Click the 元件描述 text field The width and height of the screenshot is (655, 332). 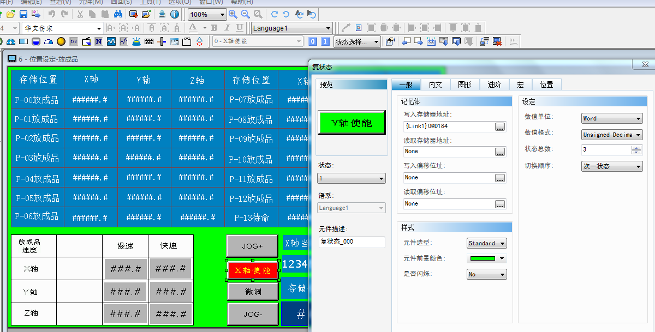352,242
